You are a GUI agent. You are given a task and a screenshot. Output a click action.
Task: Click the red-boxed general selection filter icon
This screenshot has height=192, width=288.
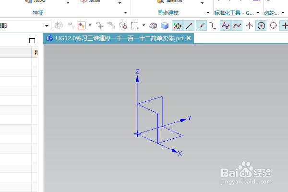point(82,25)
